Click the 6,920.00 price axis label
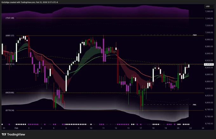 pyautogui.click(x=209, y=60)
